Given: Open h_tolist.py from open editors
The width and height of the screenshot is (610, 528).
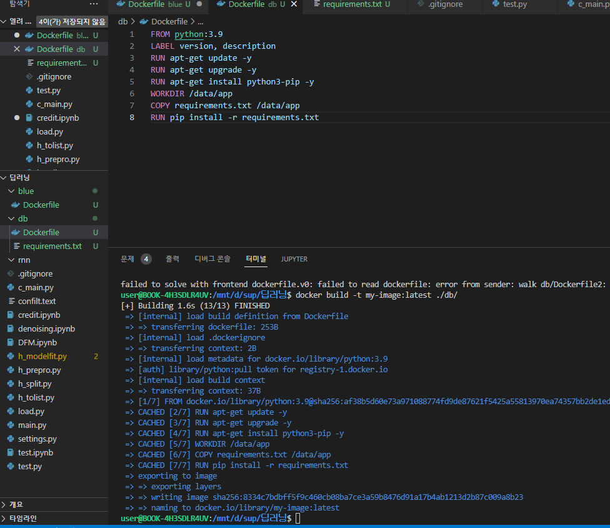Looking at the screenshot, I should pyautogui.click(x=55, y=146).
